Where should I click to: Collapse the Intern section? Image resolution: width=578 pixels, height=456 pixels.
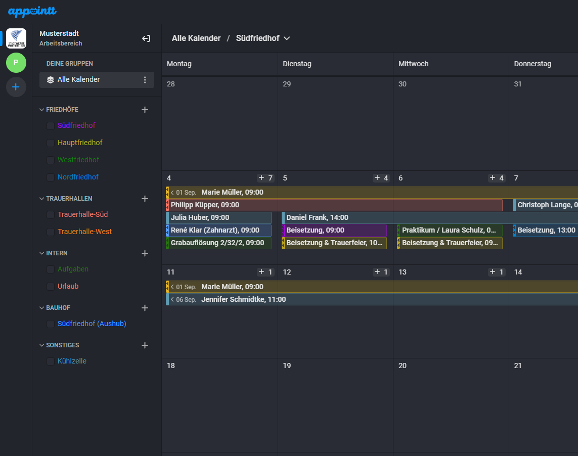(x=42, y=253)
